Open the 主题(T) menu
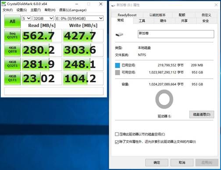This screenshot has height=170, width=221. click(36, 10)
